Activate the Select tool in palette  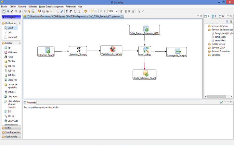tap(11, 28)
